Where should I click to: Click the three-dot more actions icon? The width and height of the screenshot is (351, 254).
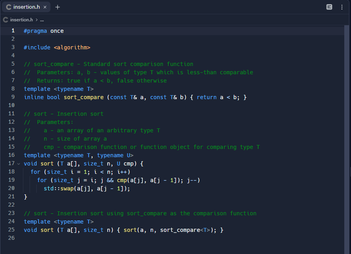341,7
